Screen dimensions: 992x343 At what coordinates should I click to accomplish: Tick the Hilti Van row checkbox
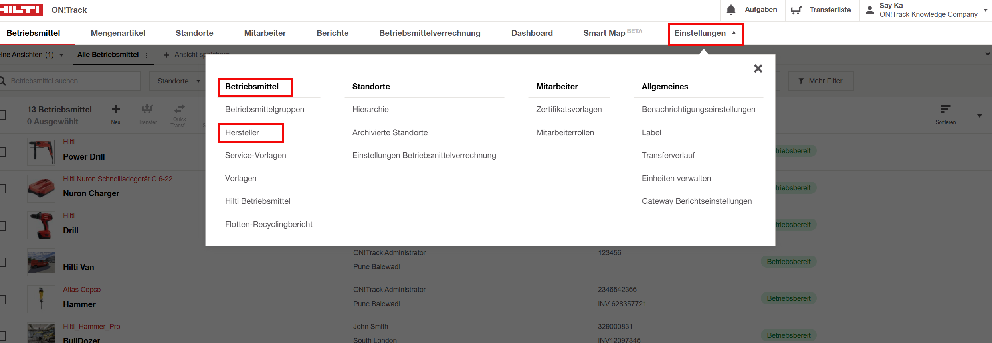[x=2, y=262]
